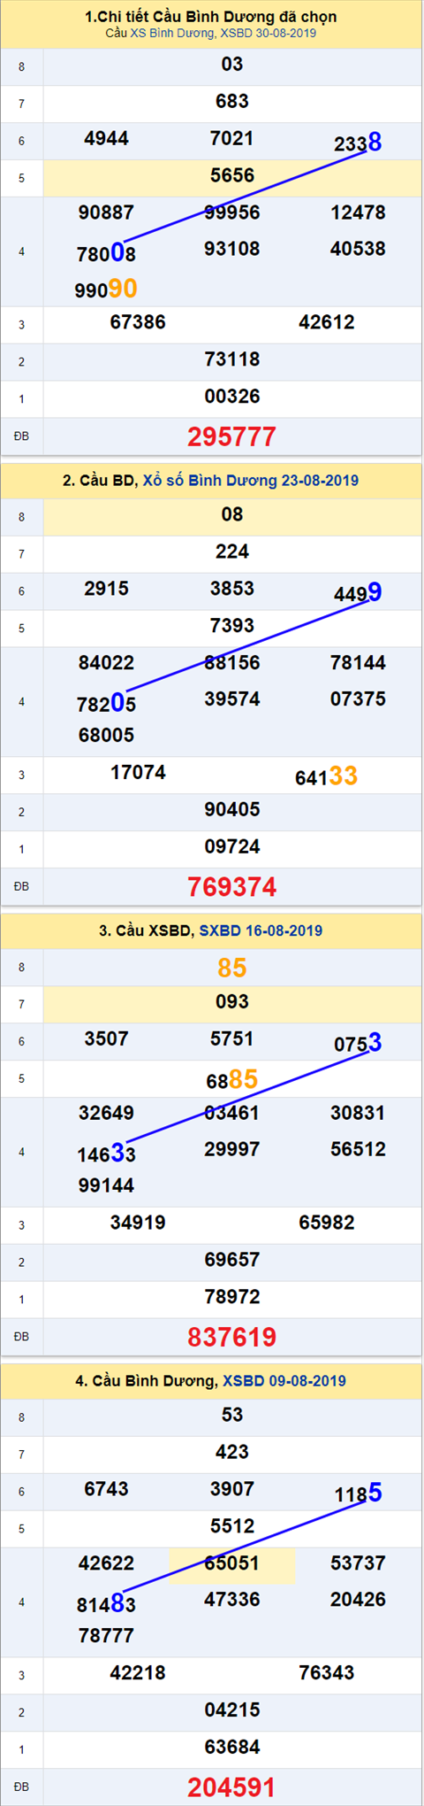Select number 683 in first table

click(x=232, y=102)
